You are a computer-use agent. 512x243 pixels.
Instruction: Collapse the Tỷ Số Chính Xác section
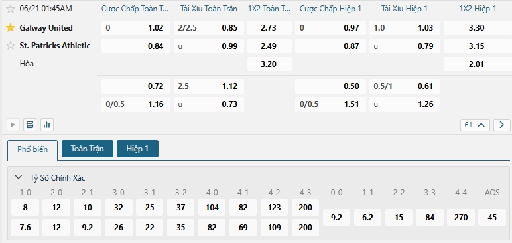pyautogui.click(x=19, y=177)
